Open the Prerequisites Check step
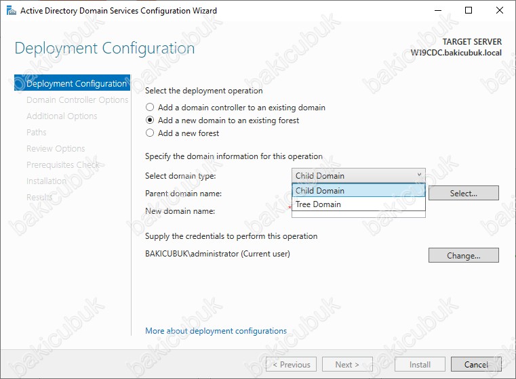 (x=63, y=164)
